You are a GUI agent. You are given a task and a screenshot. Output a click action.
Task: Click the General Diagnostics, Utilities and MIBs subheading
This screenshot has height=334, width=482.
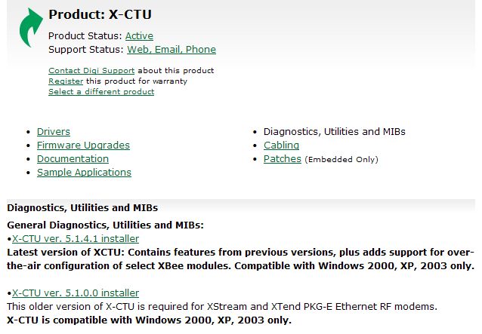pyautogui.click(x=105, y=225)
